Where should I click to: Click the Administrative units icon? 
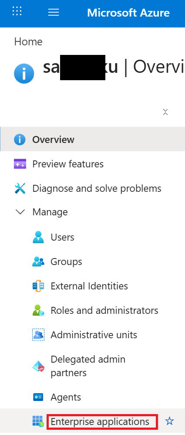click(x=38, y=335)
